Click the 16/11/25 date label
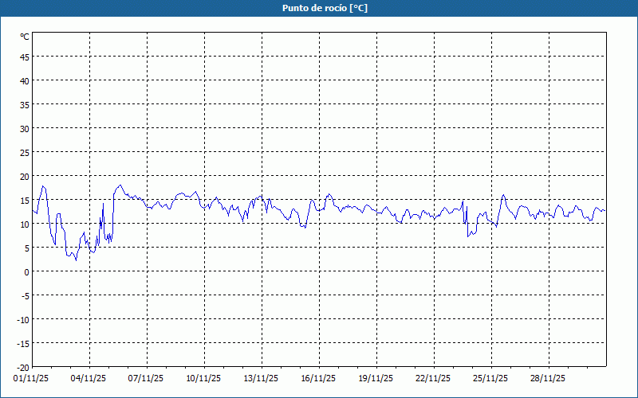638x398 pixels. pyautogui.click(x=318, y=379)
